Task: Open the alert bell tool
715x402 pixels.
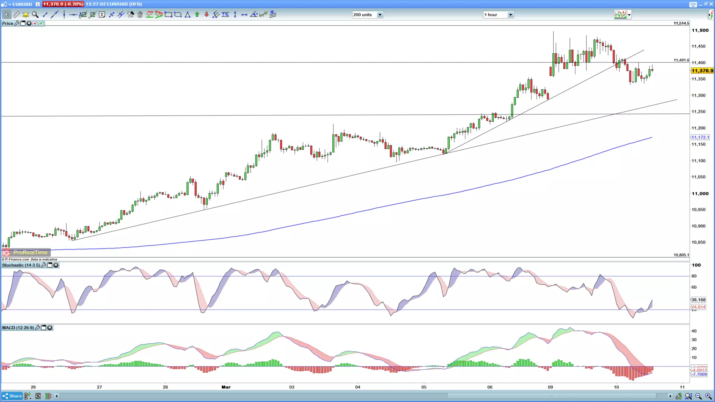Action: tap(25, 15)
